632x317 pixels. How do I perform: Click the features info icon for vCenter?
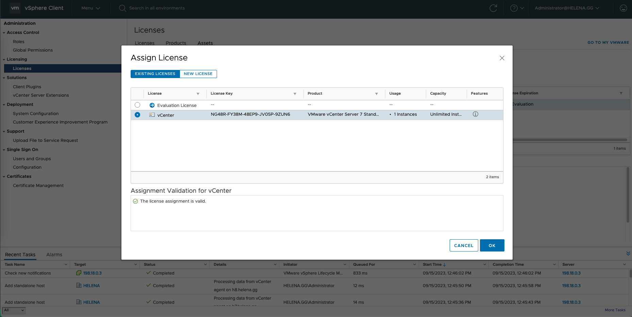pyautogui.click(x=476, y=114)
